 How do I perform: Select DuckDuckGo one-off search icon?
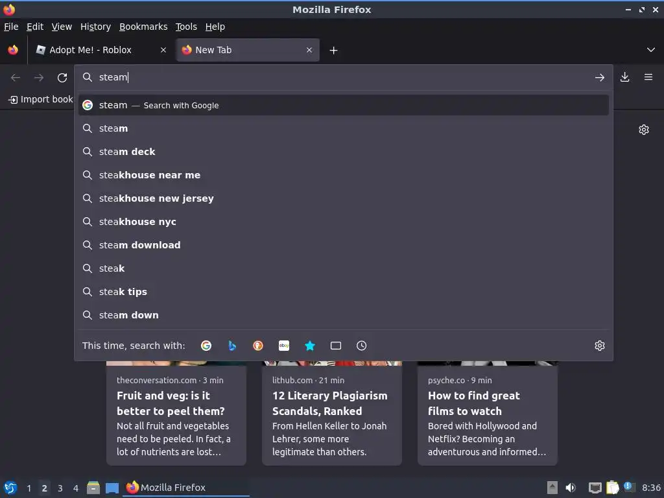point(258,346)
